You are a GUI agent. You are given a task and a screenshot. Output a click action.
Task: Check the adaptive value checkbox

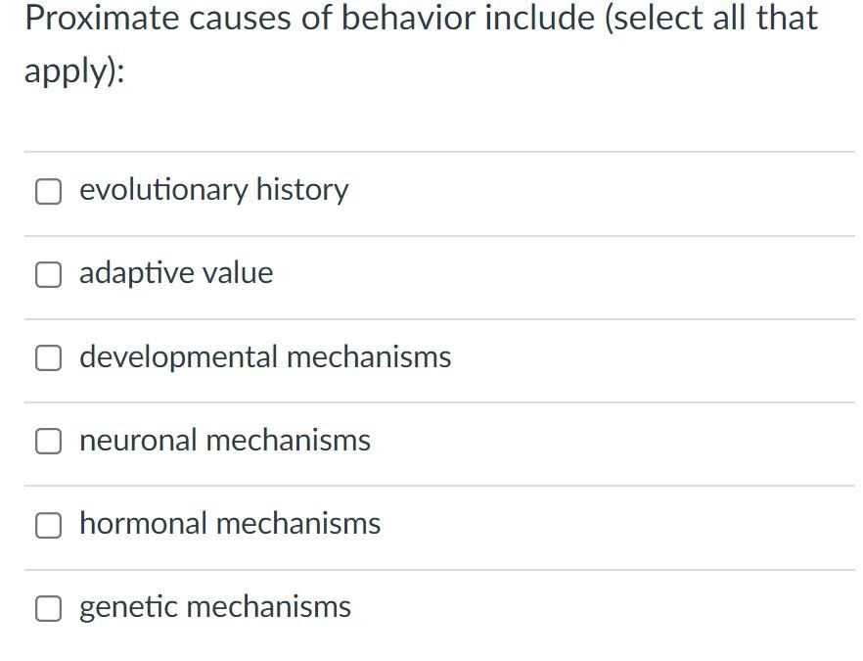point(47,274)
